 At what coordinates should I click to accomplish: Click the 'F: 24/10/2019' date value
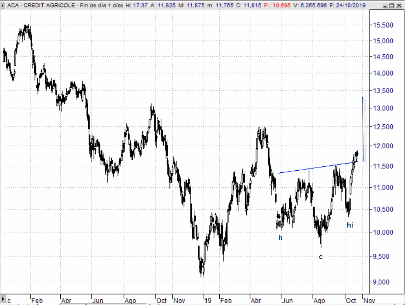(347, 5)
